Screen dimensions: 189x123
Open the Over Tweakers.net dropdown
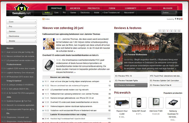111,13
